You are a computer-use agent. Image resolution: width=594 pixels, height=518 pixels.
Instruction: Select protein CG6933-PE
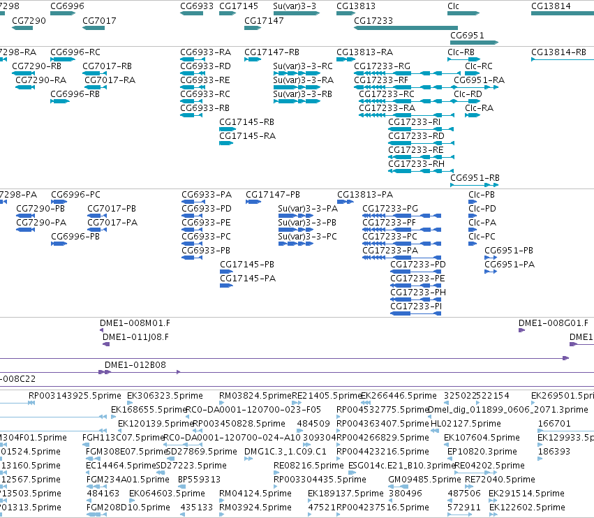coord(207,223)
